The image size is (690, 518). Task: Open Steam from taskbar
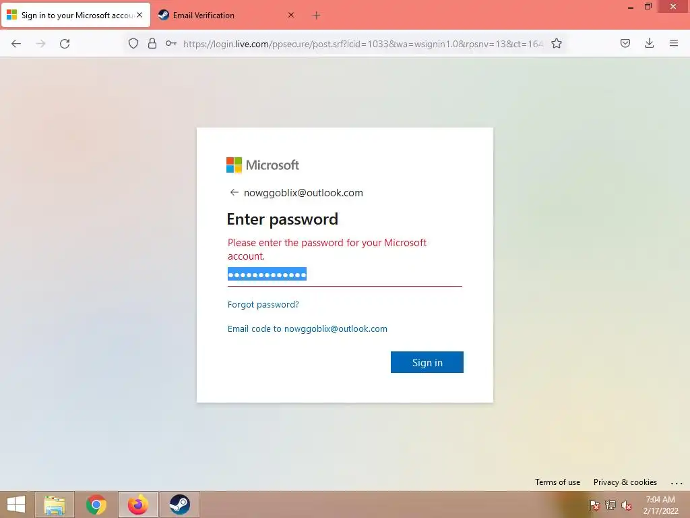[179, 505]
